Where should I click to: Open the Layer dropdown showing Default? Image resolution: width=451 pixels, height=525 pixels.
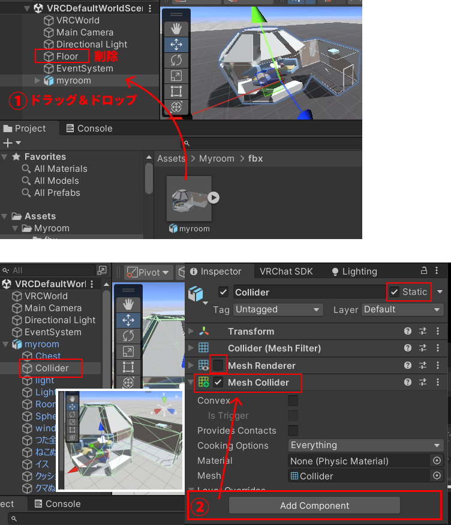(401, 309)
